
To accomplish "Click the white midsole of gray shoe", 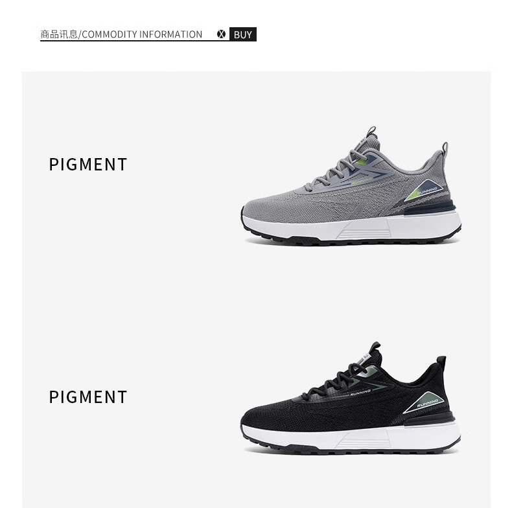I will (x=353, y=226).
